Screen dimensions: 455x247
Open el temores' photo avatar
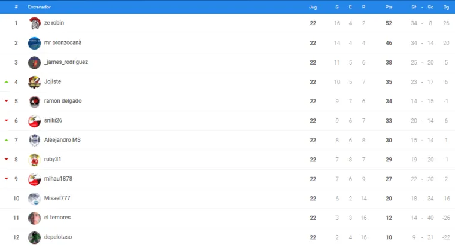click(34, 218)
